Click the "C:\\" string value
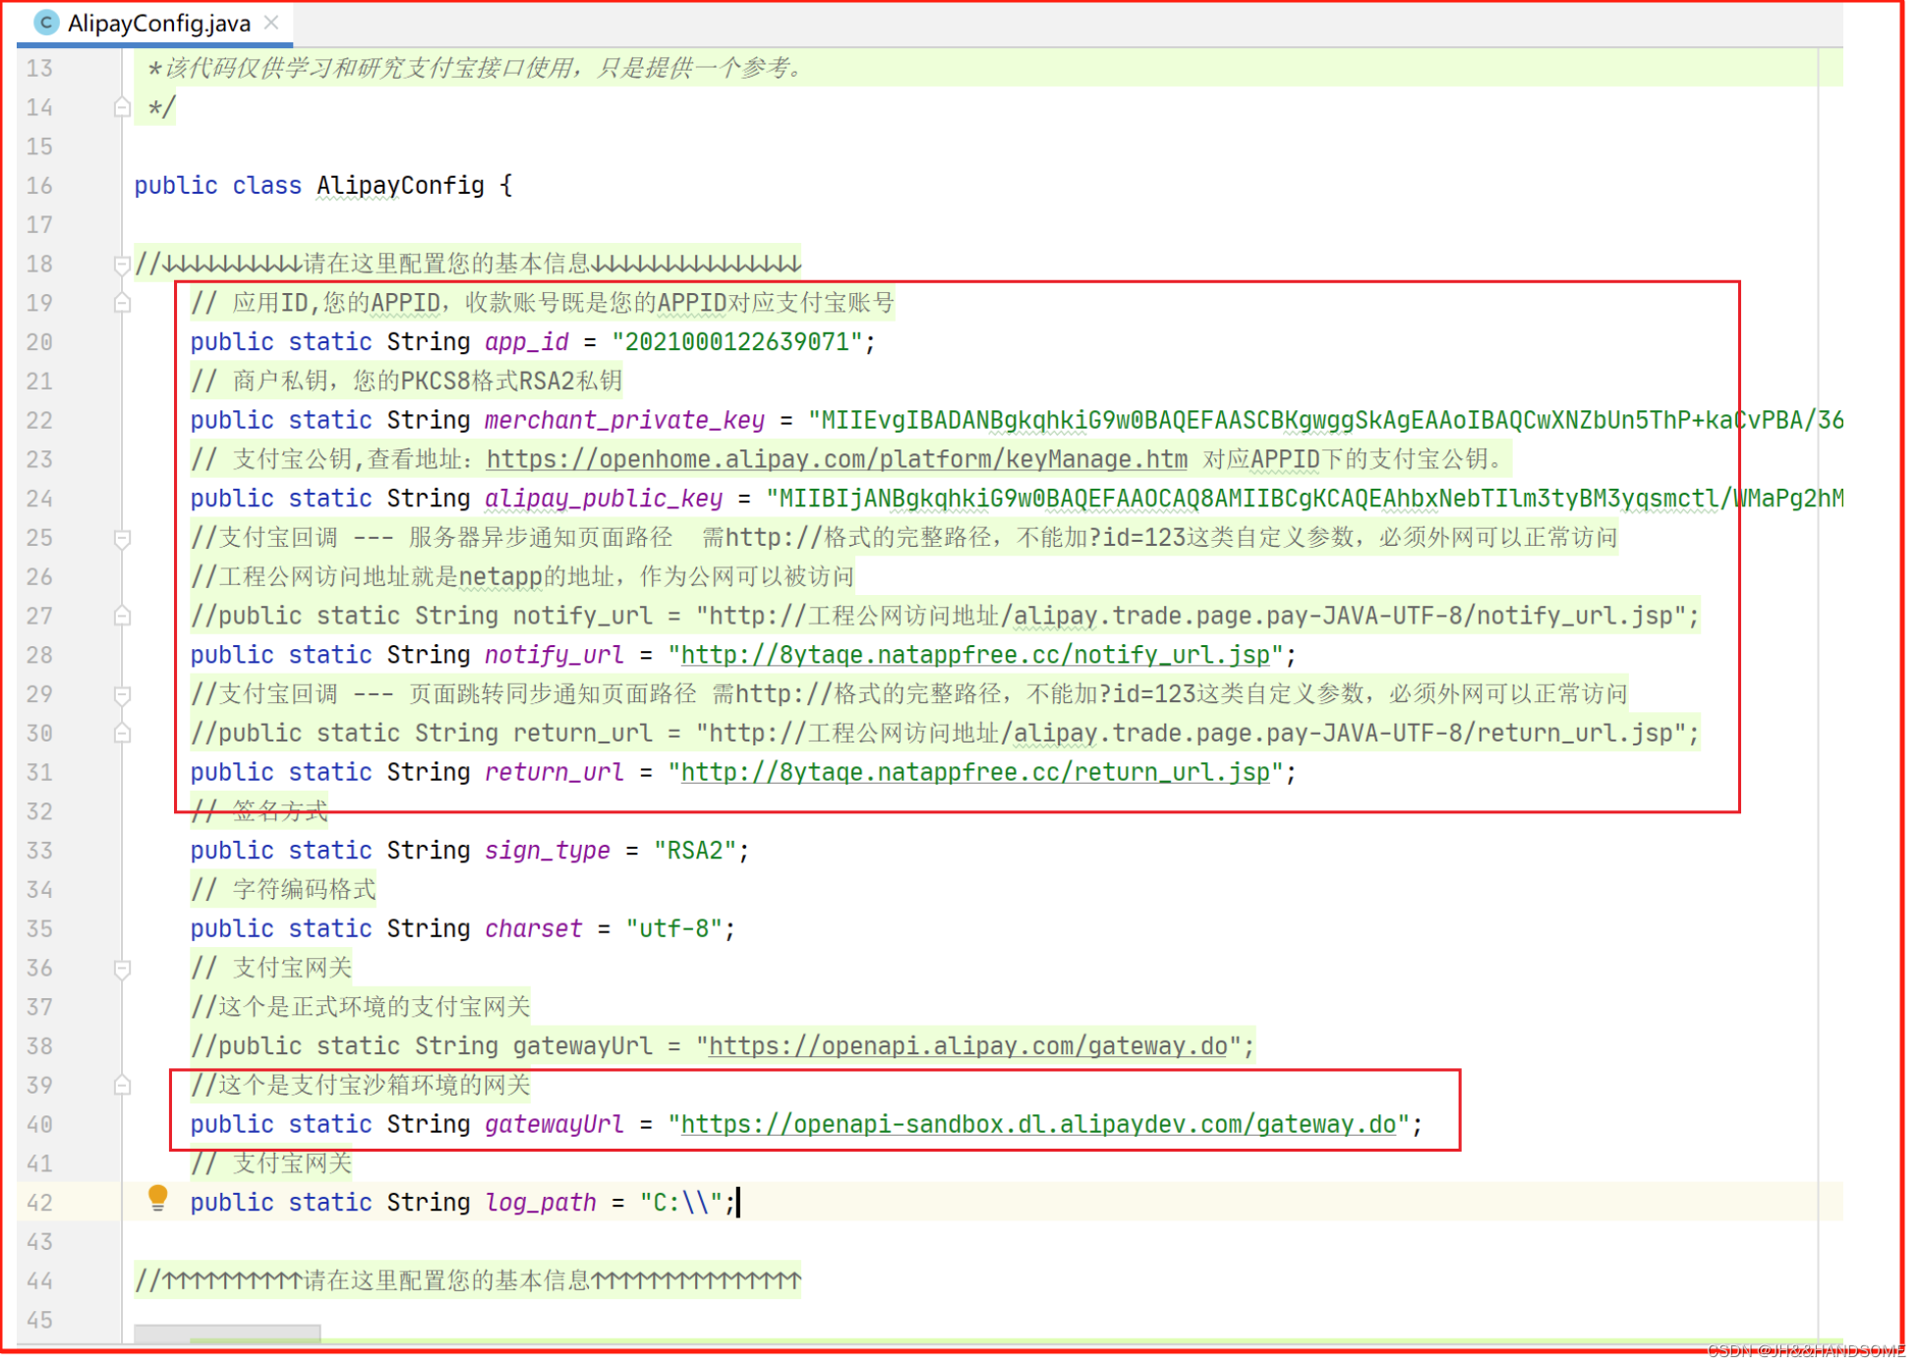The image size is (1921, 1367). click(x=681, y=1204)
